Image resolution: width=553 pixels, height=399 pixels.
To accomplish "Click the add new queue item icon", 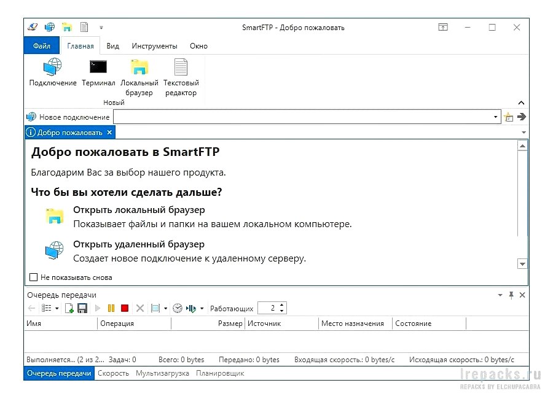I will pos(69,308).
